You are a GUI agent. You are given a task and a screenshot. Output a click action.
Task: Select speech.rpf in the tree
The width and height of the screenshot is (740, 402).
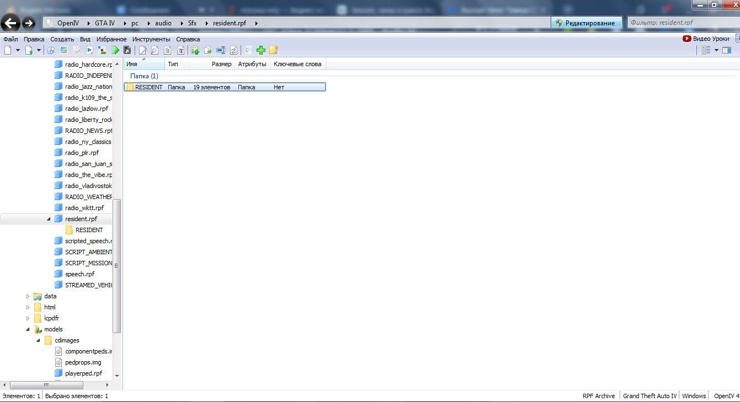[79, 274]
